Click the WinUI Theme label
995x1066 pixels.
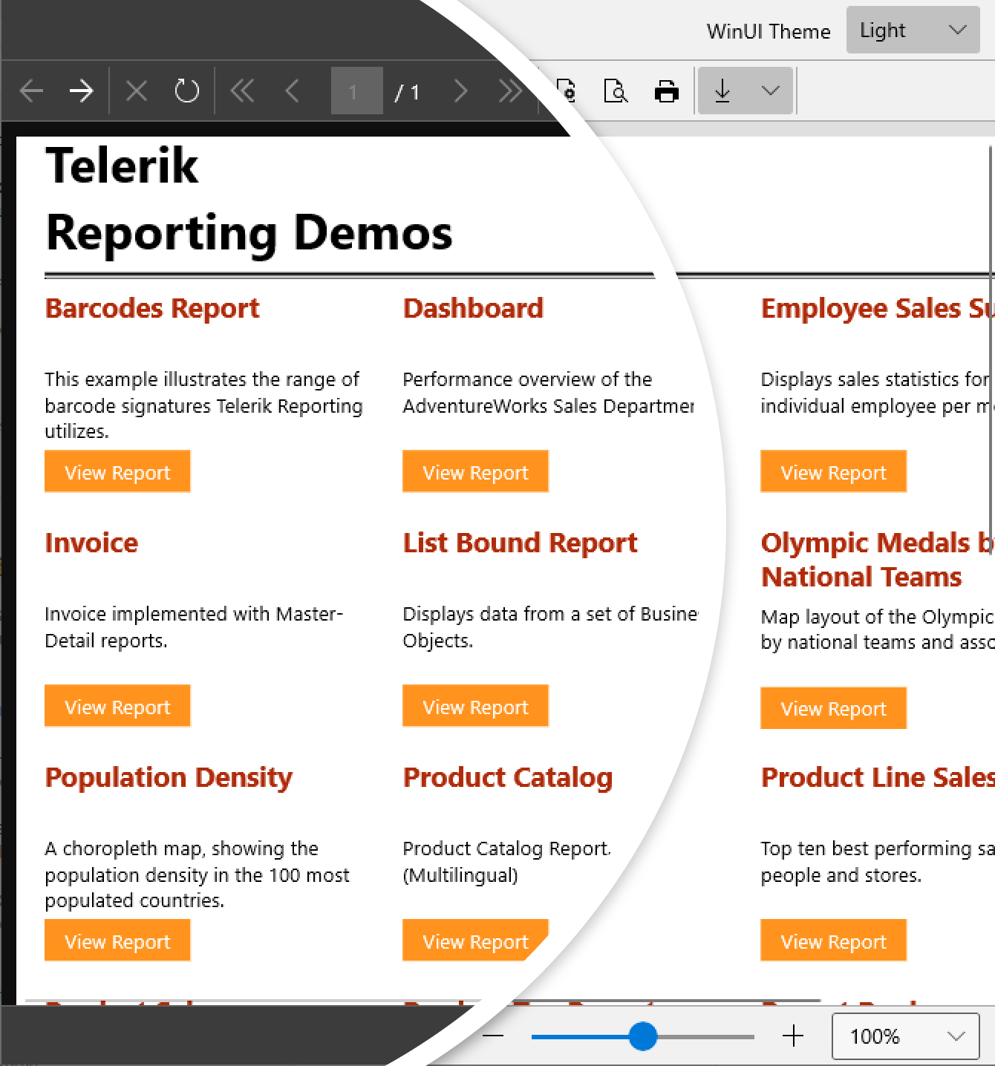pos(769,31)
